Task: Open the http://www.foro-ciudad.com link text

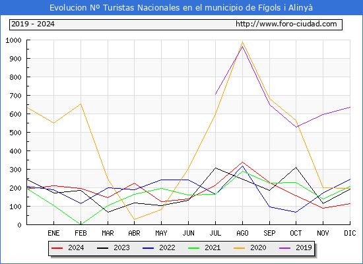Action: coord(286,24)
